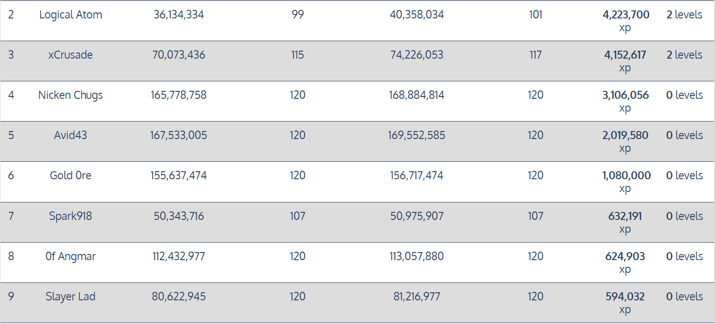Select player Nicken Chugs
Screen dimensions: 715x324
[70, 95]
